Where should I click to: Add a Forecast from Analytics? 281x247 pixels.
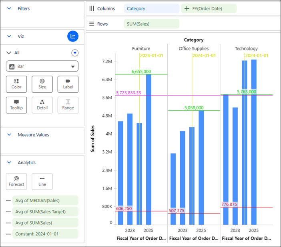tap(16, 181)
